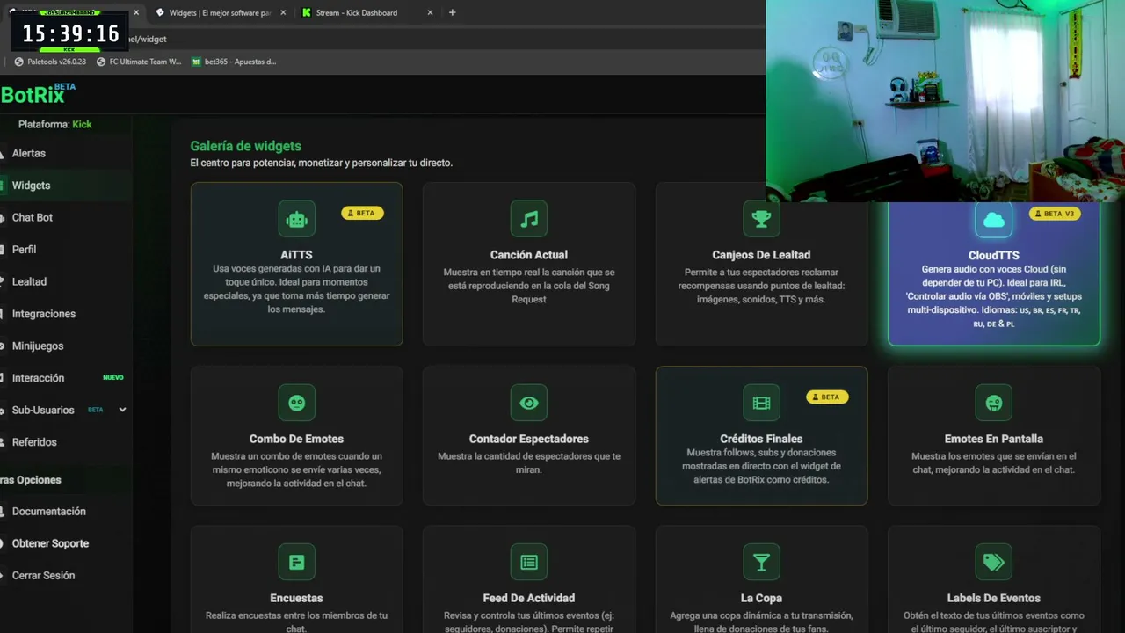Click the Emotes En Pantalla smiley icon
Screen dimensions: 1125x633
tap(994, 403)
